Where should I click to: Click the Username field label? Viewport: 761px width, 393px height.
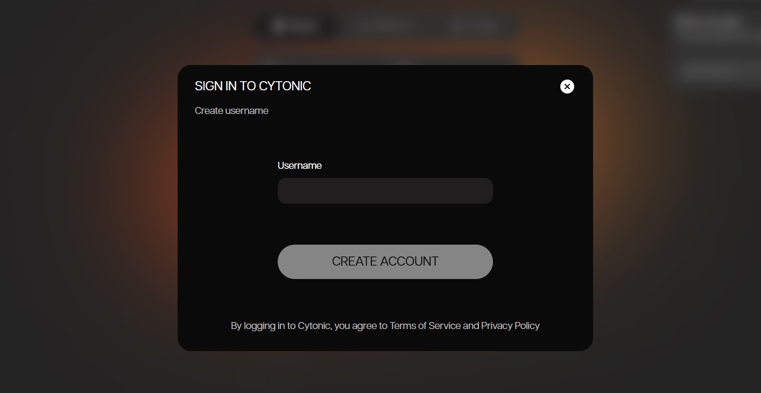(300, 166)
